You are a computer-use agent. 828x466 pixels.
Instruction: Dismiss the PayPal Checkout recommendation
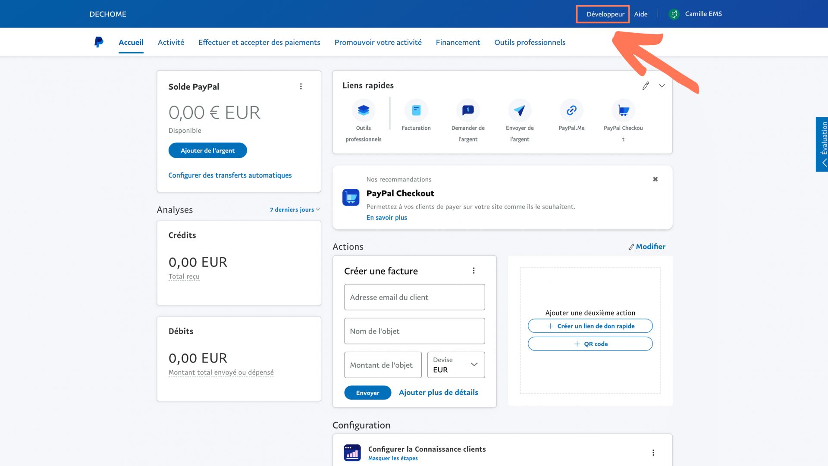(x=655, y=179)
